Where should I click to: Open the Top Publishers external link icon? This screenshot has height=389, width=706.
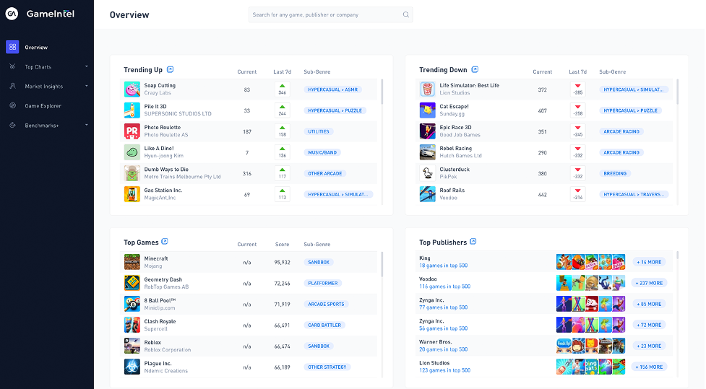pos(473,242)
